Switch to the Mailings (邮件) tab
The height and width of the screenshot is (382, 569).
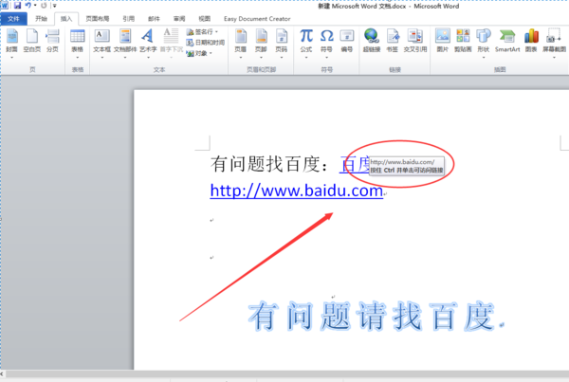pos(154,19)
